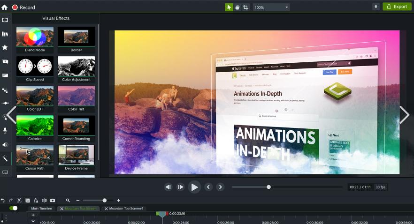The width and height of the screenshot is (414, 224).
Task: Click the timeline zoom slider handle
Action: point(105,201)
